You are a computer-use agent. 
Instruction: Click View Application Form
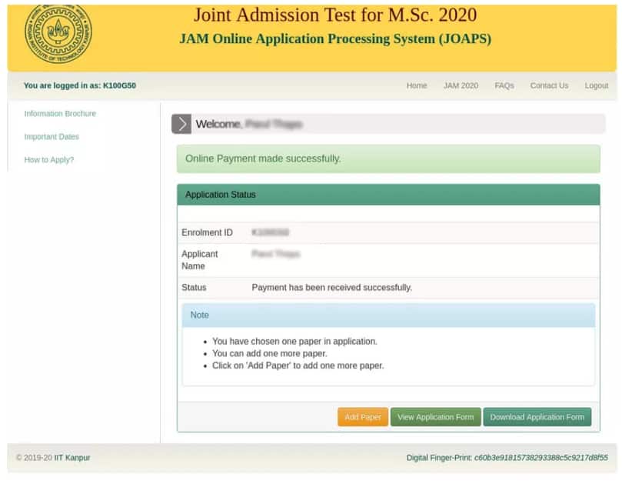(x=435, y=416)
